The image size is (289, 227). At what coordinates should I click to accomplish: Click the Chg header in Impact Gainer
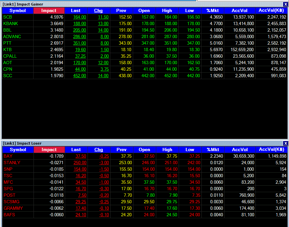98,10
